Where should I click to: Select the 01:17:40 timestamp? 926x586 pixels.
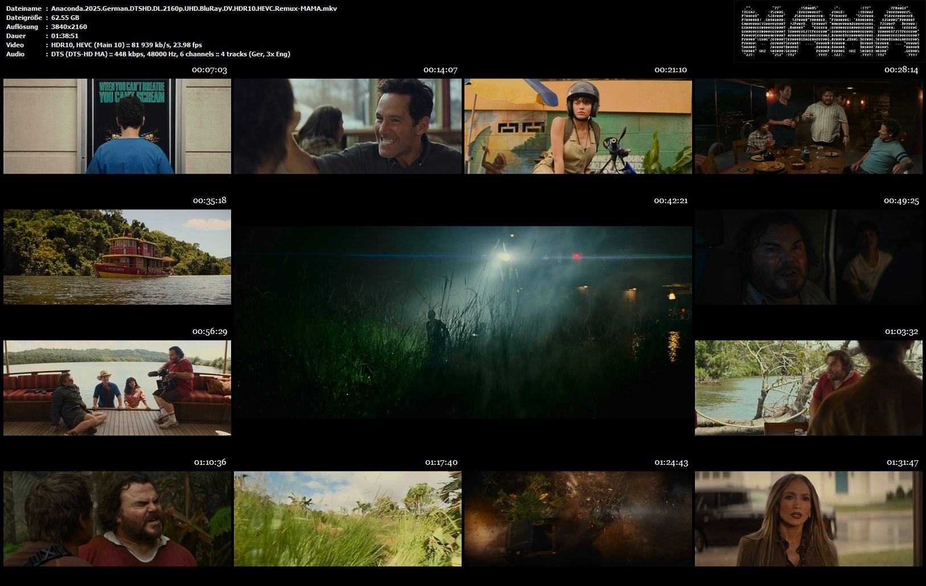coord(441,463)
